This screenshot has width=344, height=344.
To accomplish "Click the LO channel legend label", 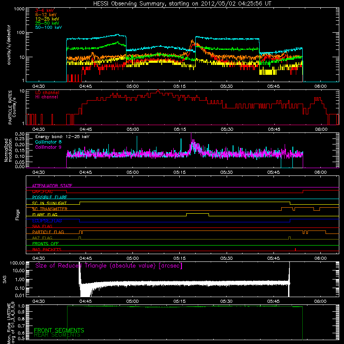I will tap(47, 92).
